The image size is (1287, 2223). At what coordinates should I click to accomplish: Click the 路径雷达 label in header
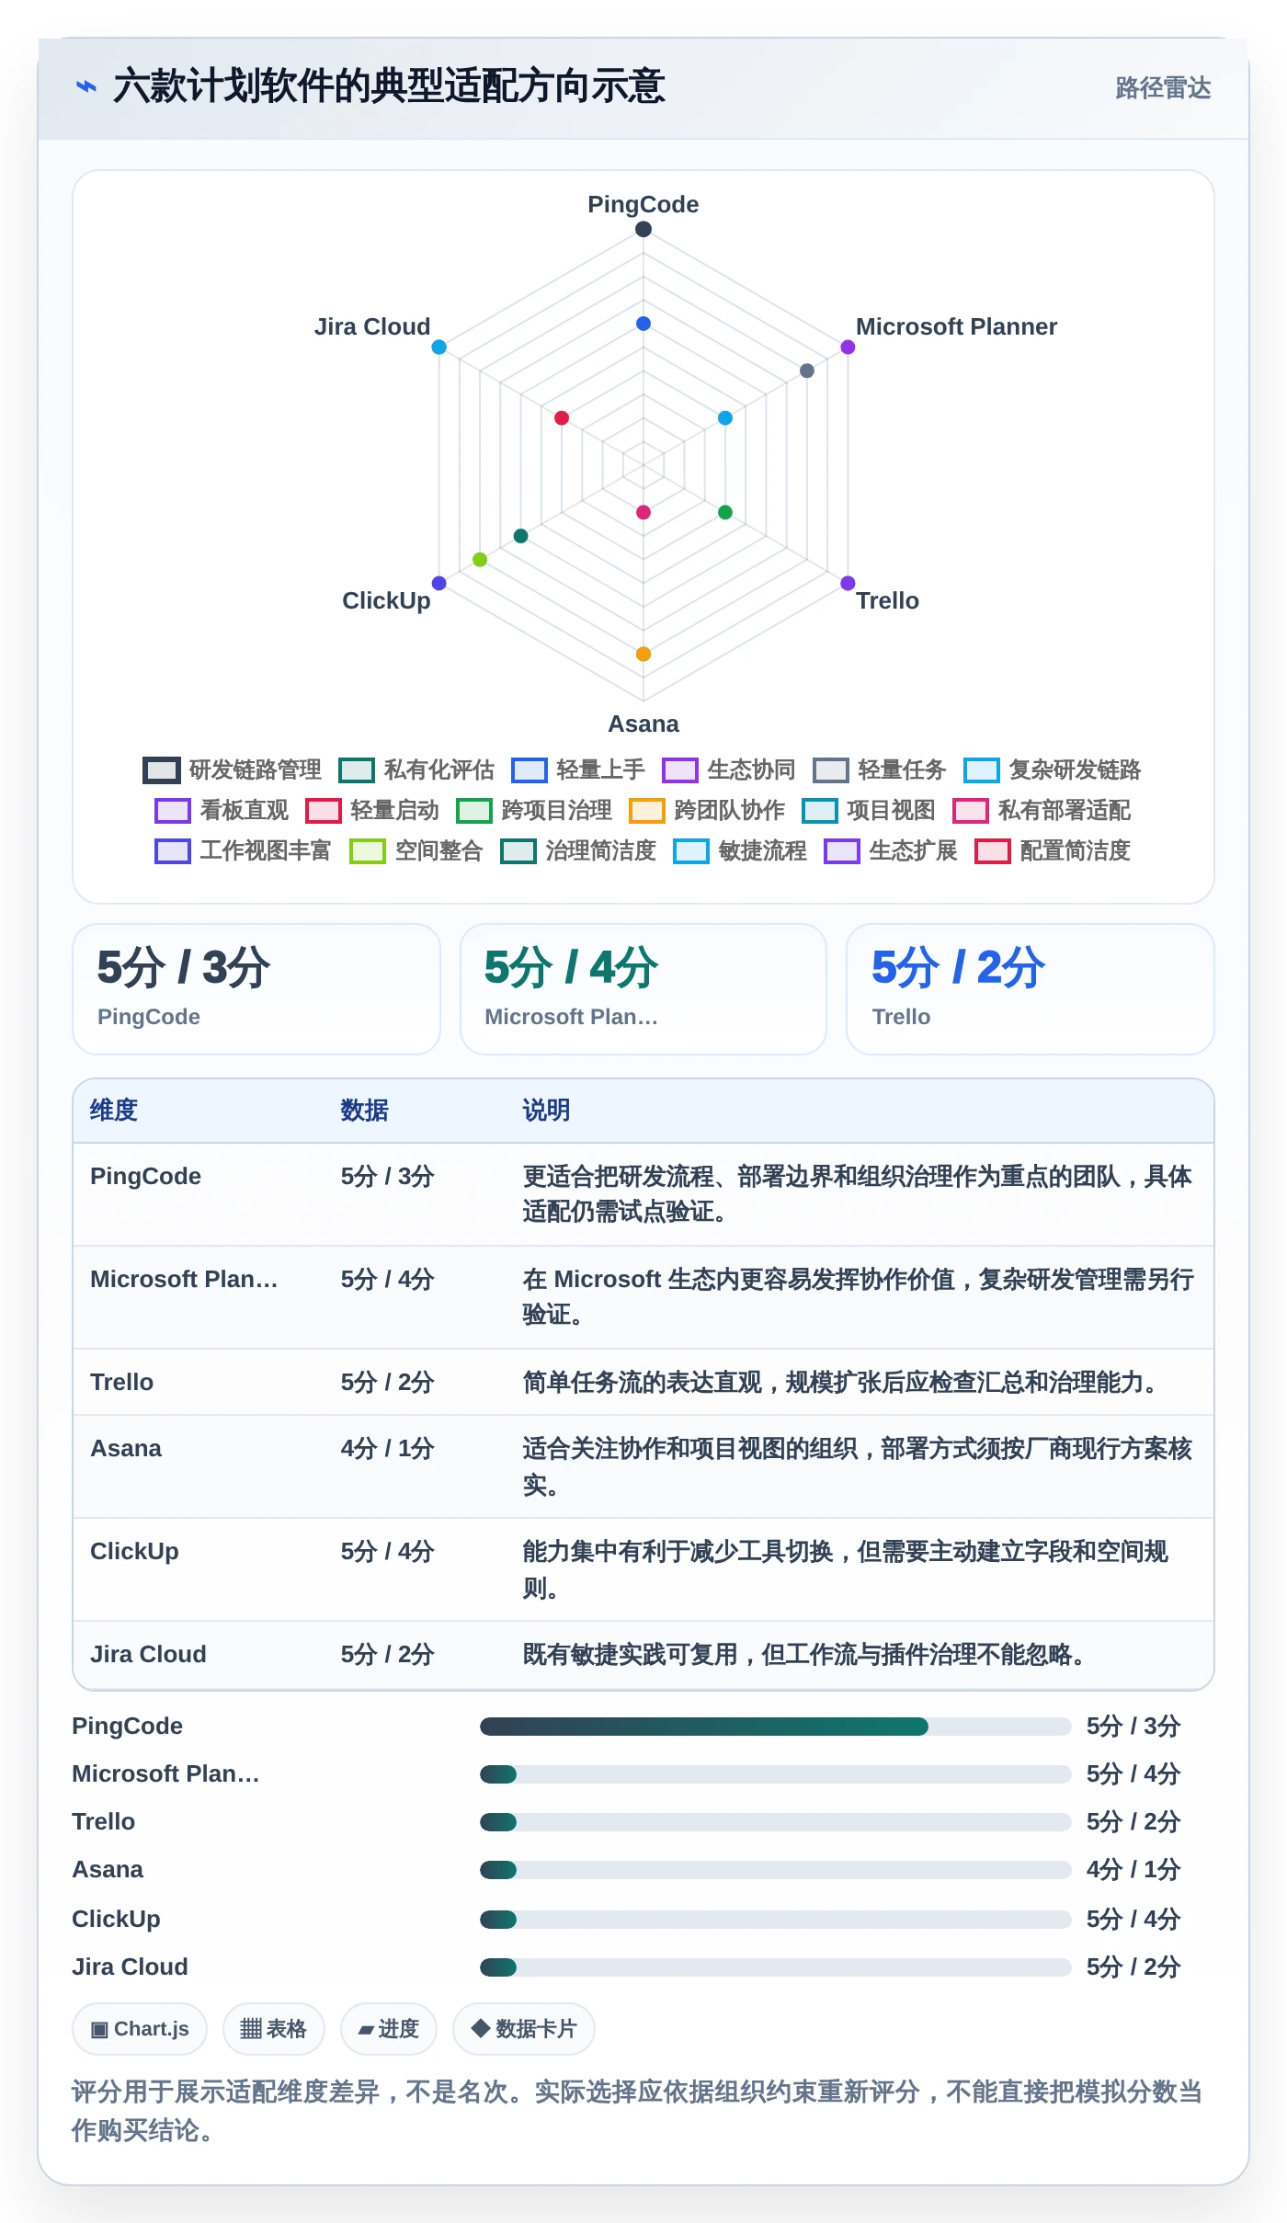(1163, 87)
